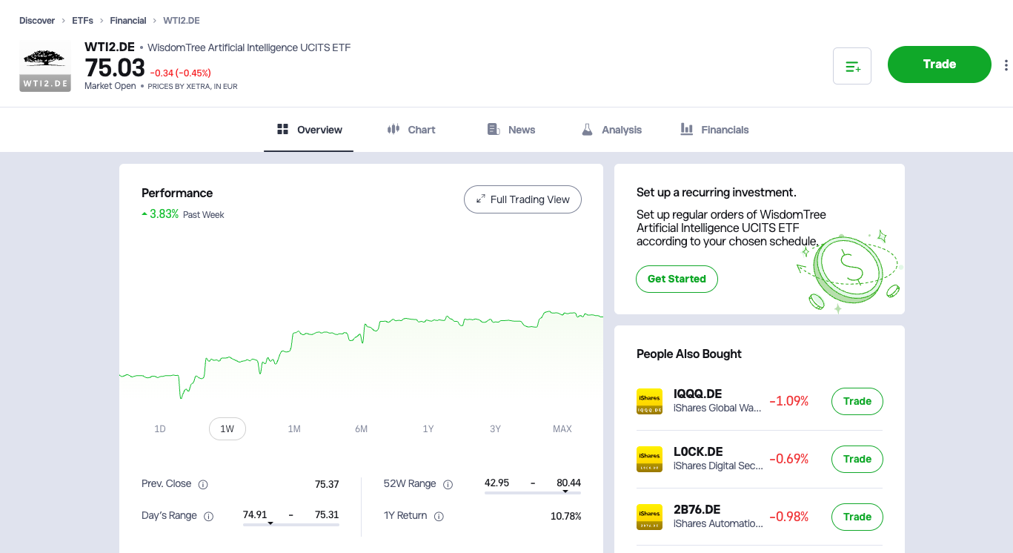
Task: Navigate to the ETFs breadcrumb link
Action: click(82, 20)
